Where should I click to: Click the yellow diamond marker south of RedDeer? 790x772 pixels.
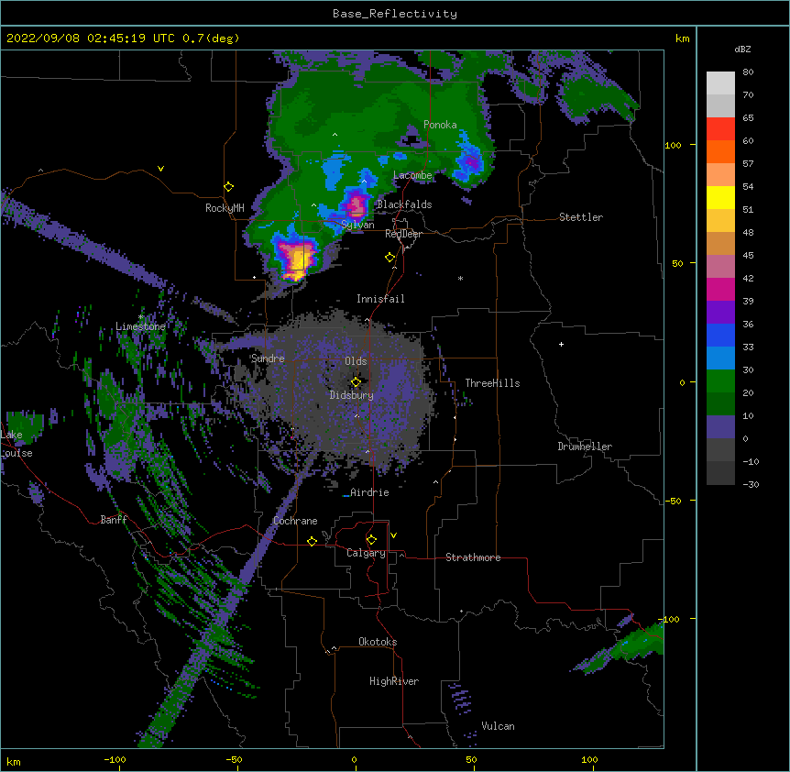pos(390,258)
